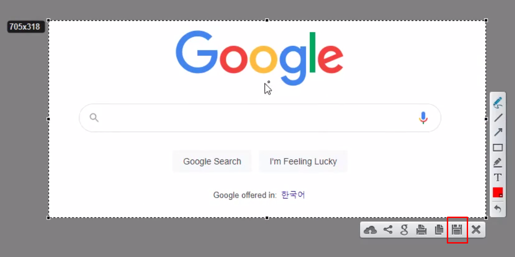Open the 한국어 language link
Viewport: 515px width, 257px height.
(x=293, y=195)
